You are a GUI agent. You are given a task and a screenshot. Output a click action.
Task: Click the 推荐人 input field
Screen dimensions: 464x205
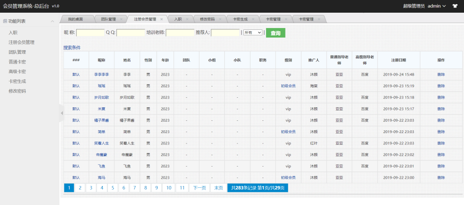point(225,33)
